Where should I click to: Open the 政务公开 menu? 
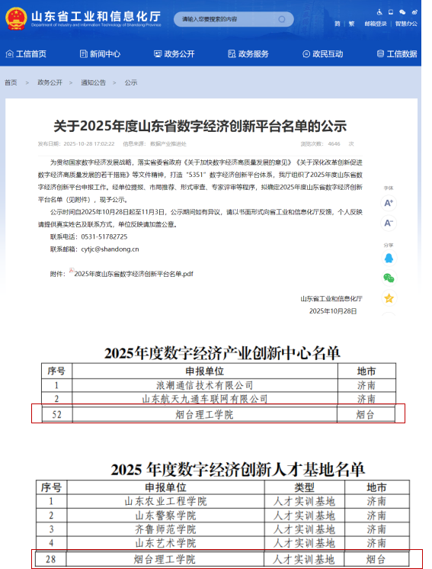tap(174, 54)
